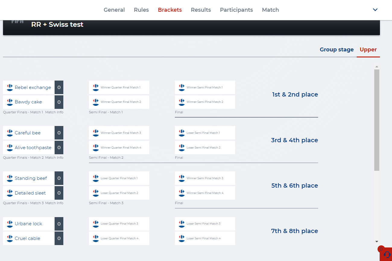Click the Detailed sleet team name
Screen dimensions: 392x261
(x=30, y=193)
